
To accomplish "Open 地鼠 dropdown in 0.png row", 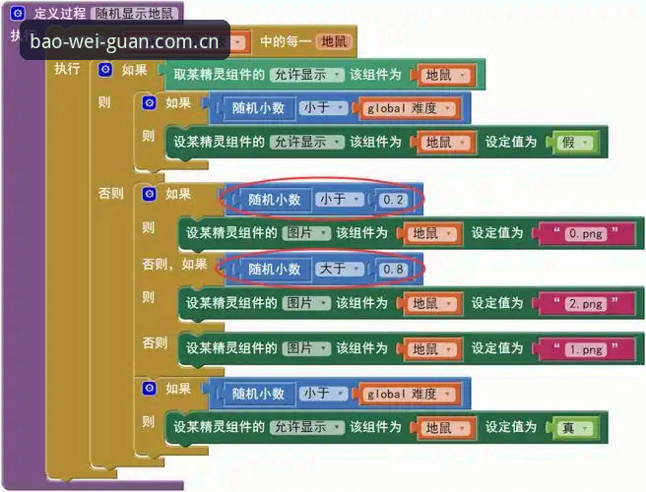I will point(432,233).
